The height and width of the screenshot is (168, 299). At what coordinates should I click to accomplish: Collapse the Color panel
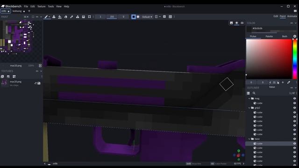coord(296,23)
